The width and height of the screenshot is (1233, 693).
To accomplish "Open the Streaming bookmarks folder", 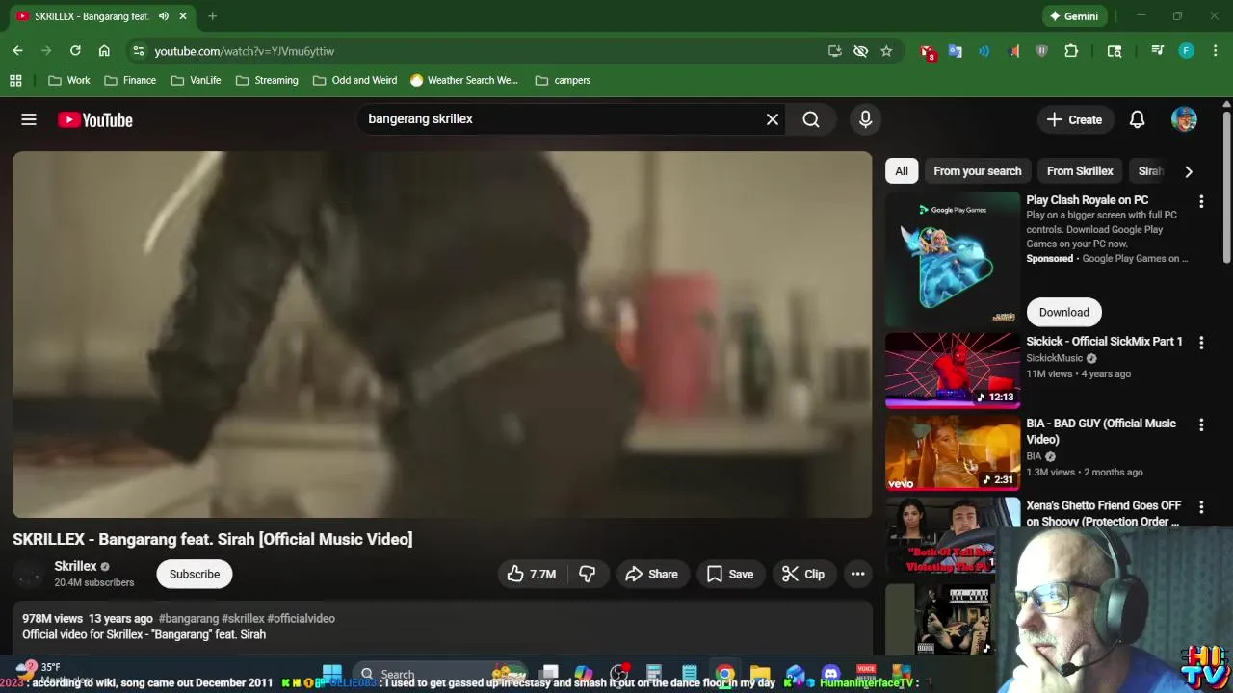I will pyautogui.click(x=267, y=80).
